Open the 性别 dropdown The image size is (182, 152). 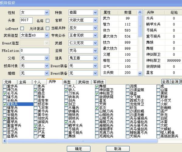pyautogui.click(x=47, y=12)
